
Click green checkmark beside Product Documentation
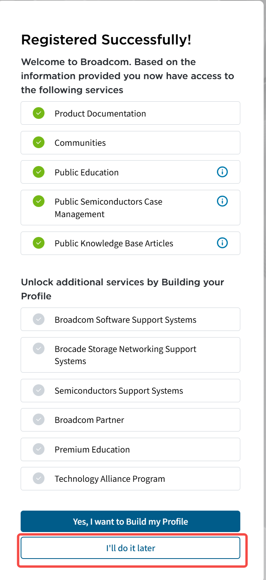(x=39, y=113)
